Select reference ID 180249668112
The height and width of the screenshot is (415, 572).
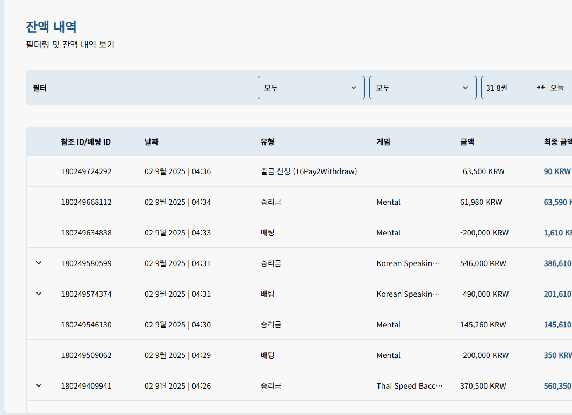[86, 202]
